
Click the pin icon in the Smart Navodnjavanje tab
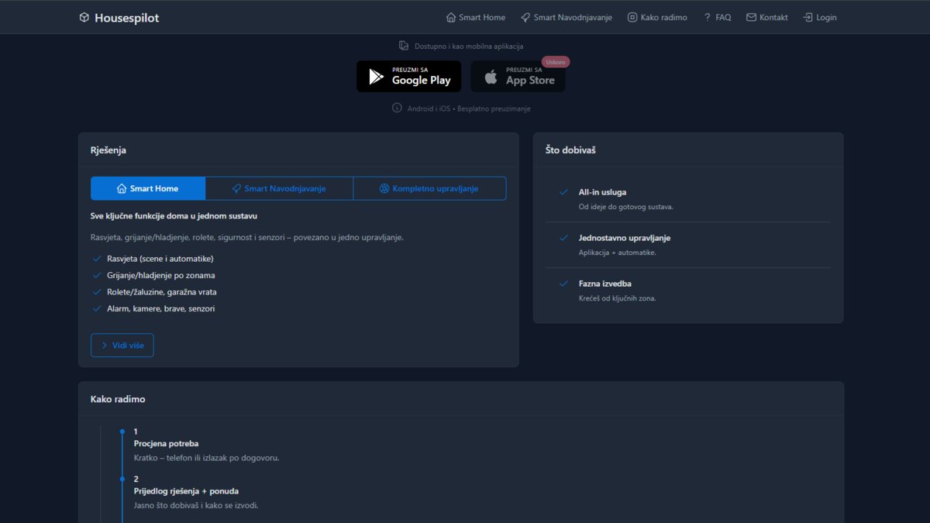[236, 188]
